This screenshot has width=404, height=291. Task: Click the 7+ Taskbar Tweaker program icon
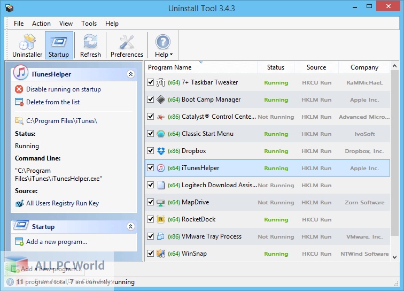161,82
